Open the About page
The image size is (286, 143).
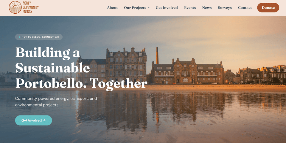coord(112,8)
